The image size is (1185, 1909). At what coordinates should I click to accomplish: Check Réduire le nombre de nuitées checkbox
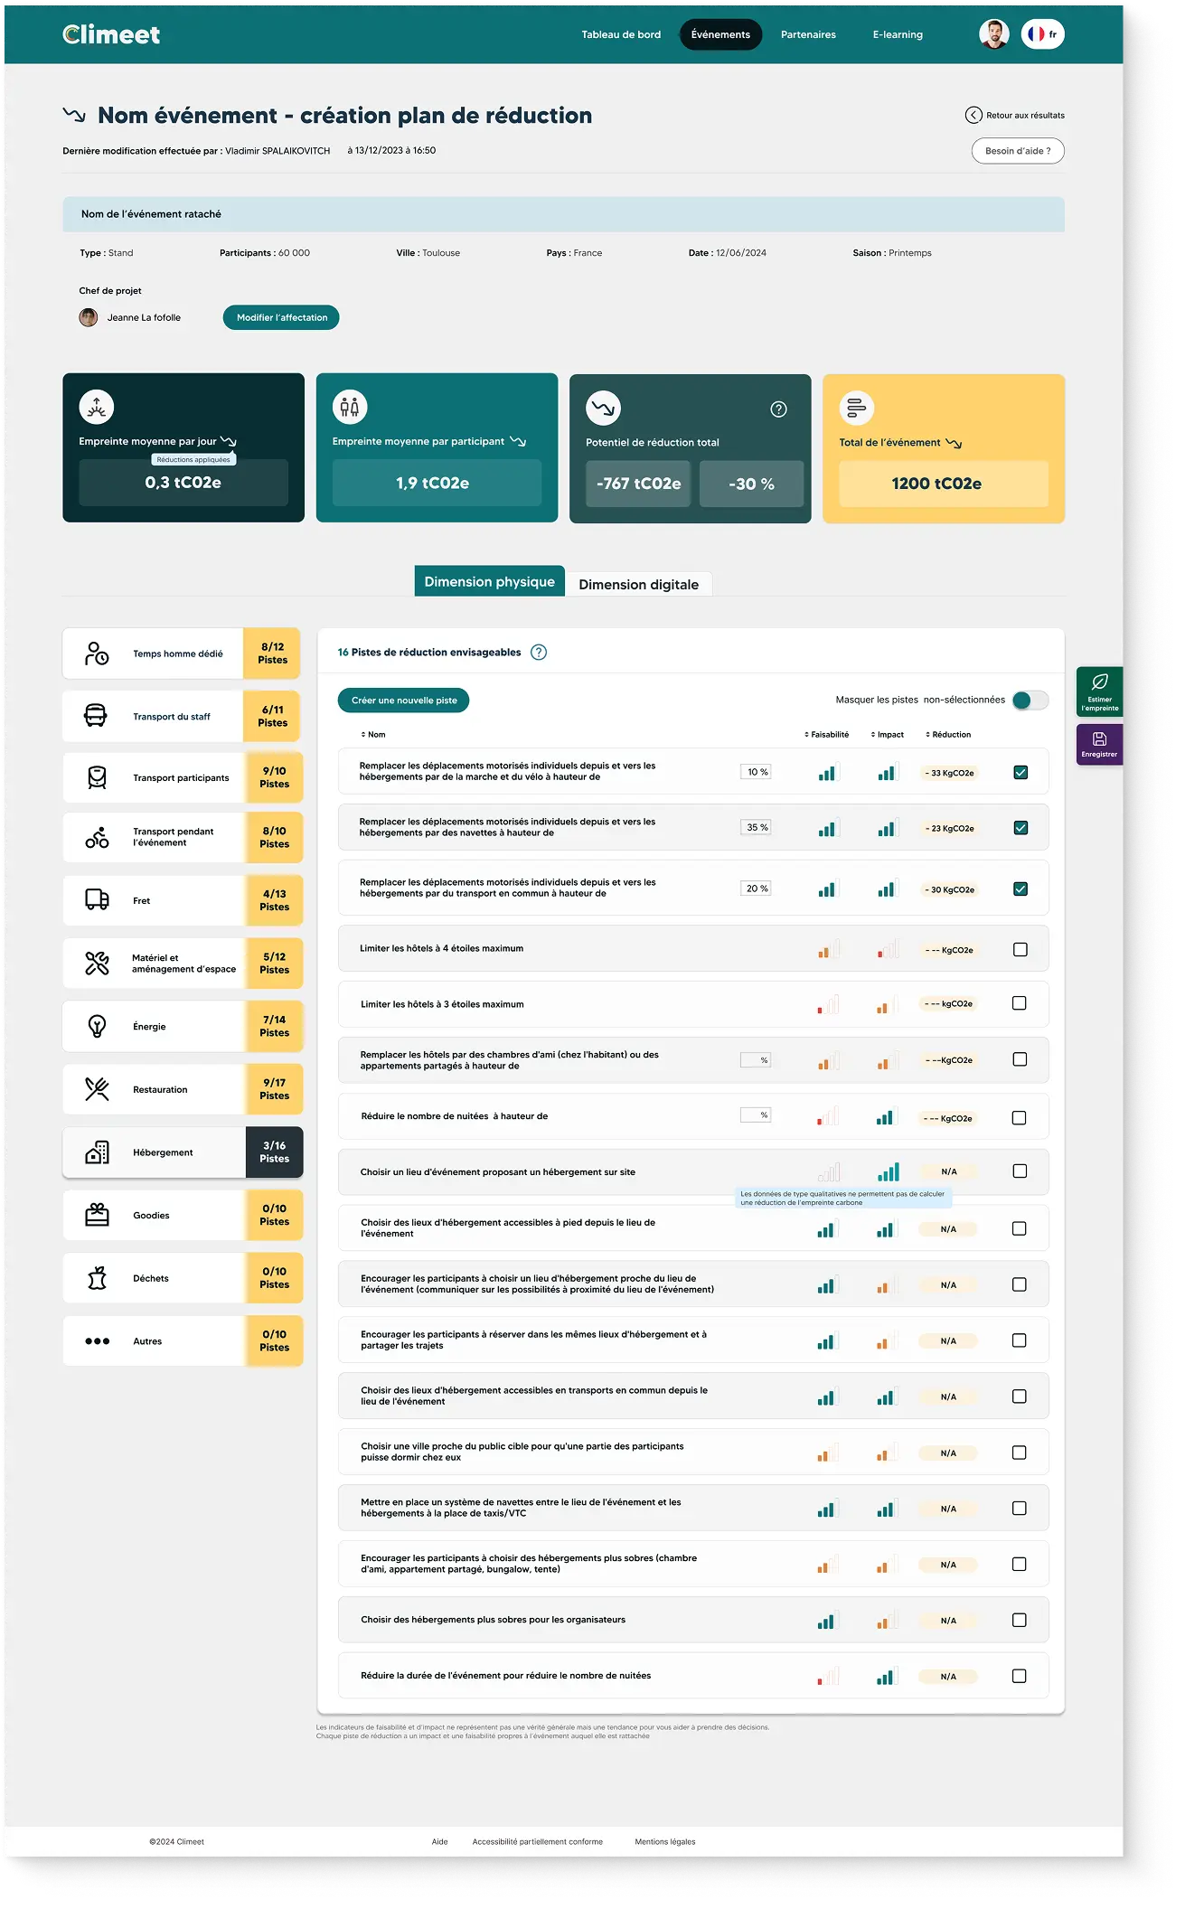point(1020,1118)
